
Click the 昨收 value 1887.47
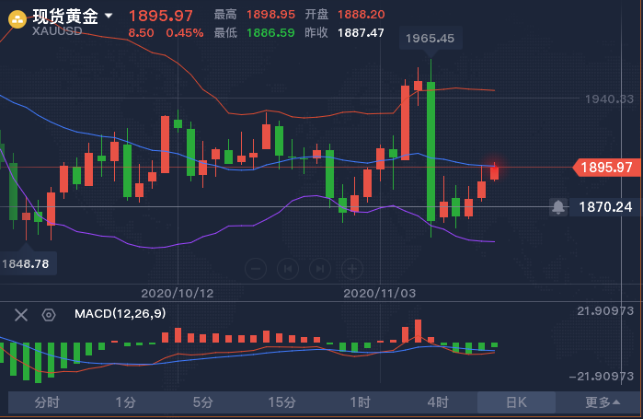point(361,33)
